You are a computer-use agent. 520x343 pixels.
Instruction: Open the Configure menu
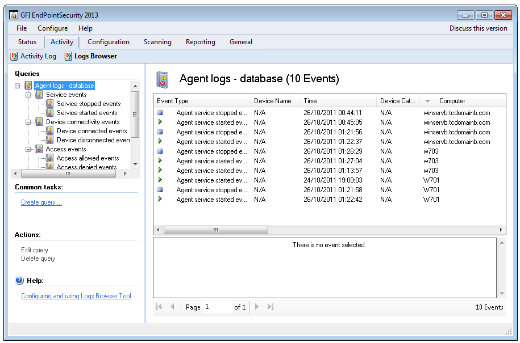tap(52, 28)
